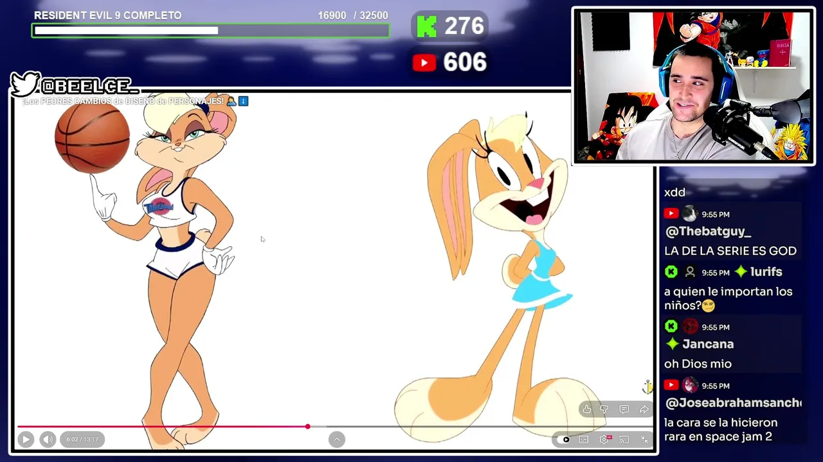The width and height of the screenshot is (823, 462).
Task: Click the YouTube viewer count 606
Action: point(464,62)
